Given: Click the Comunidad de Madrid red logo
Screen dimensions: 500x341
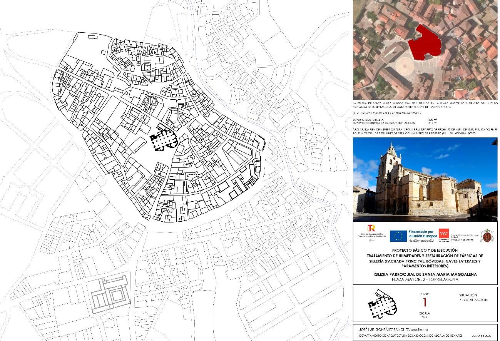Looking at the screenshot, I should click(x=444, y=234).
